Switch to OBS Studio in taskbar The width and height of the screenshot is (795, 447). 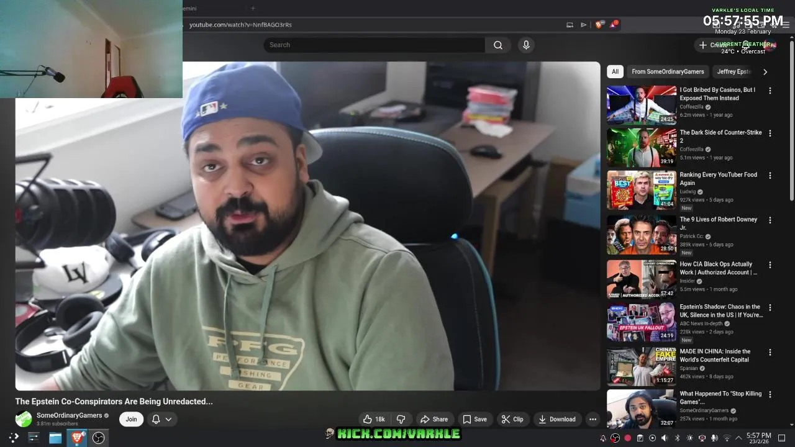coord(98,438)
